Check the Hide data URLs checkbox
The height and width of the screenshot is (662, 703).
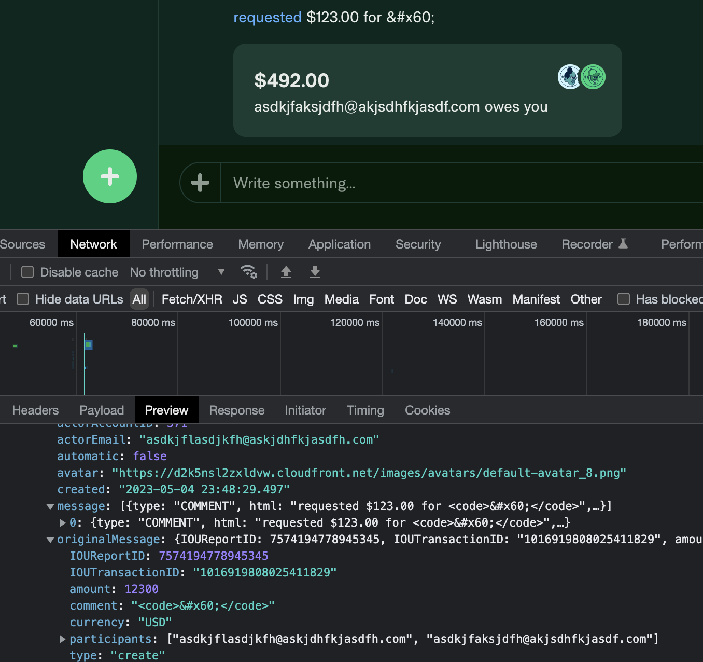23,299
